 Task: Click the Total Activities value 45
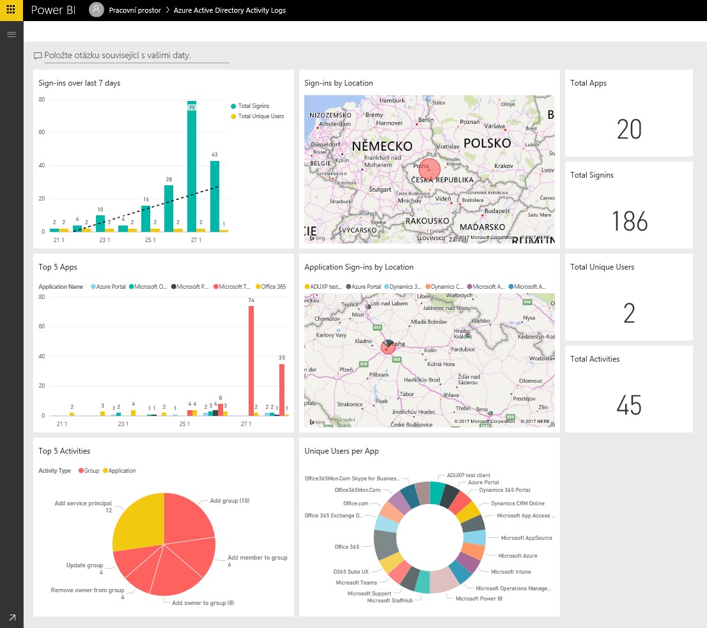(x=629, y=405)
